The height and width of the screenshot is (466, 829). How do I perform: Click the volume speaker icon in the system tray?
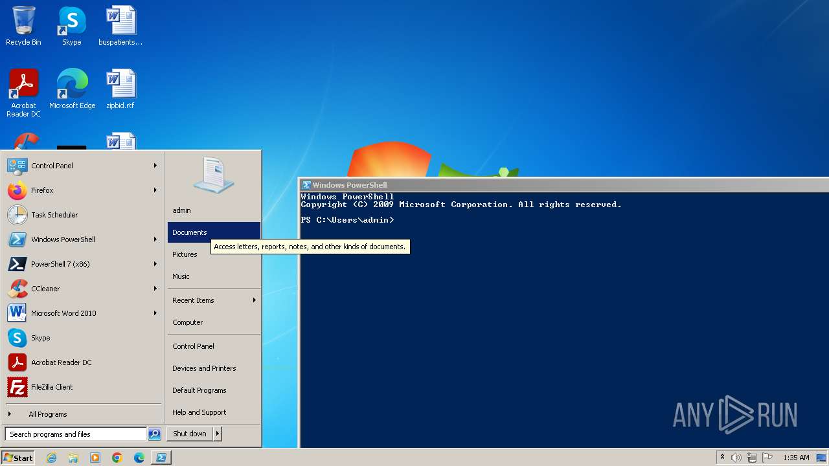[736, 458]
